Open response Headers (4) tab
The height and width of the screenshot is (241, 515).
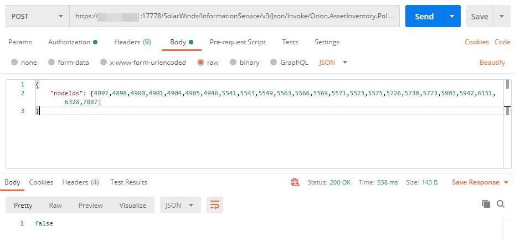[80, 182]
